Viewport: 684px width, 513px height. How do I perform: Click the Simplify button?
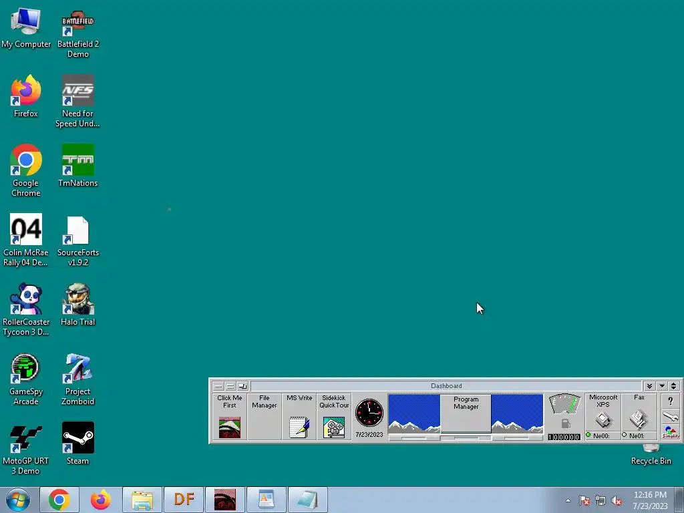coord(671,432)
